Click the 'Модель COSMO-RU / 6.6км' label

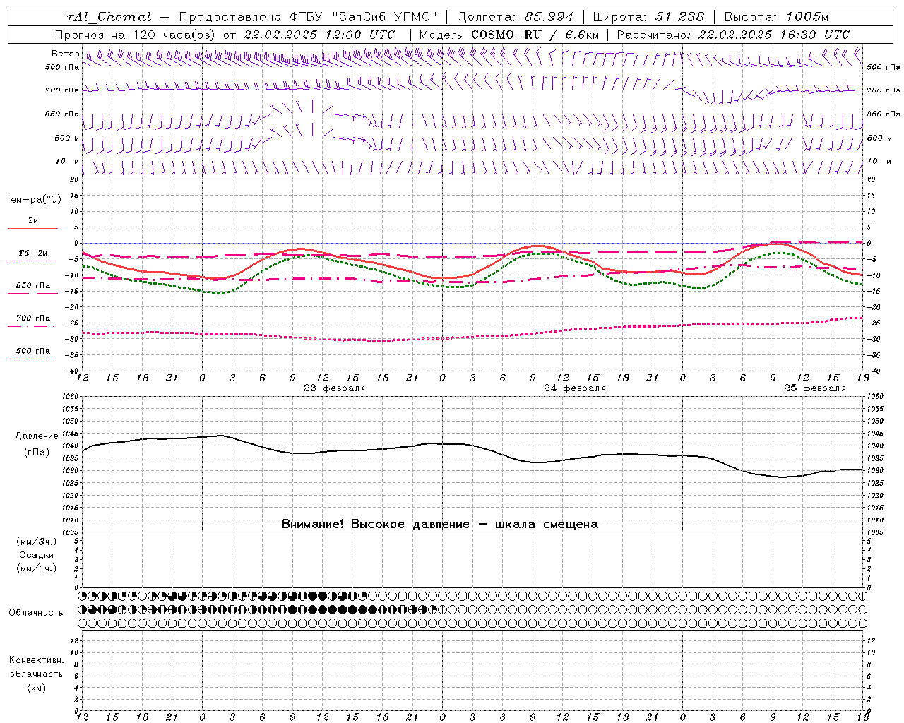tap(509, 35)
